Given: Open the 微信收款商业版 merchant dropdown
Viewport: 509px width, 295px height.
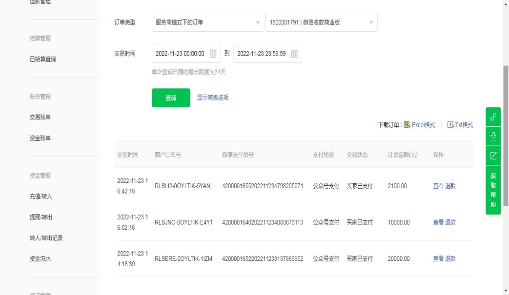Looking at the screenshot, I should coord(321,22).
